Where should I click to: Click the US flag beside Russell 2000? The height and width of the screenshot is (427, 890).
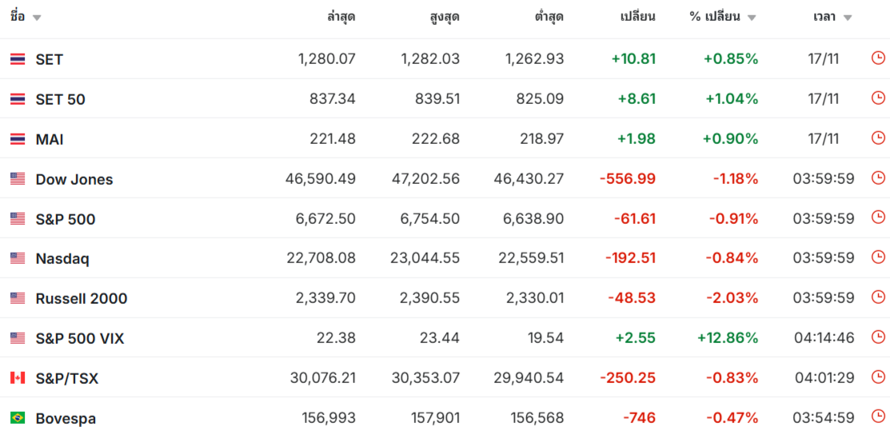[x=18, y=298]
